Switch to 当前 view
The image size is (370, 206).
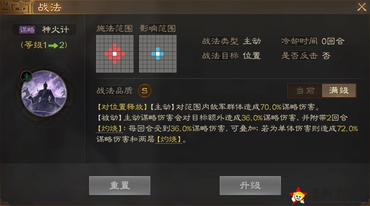(305, 90)
